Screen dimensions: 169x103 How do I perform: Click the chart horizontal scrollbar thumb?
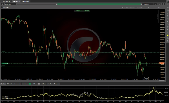coord(162,81)
